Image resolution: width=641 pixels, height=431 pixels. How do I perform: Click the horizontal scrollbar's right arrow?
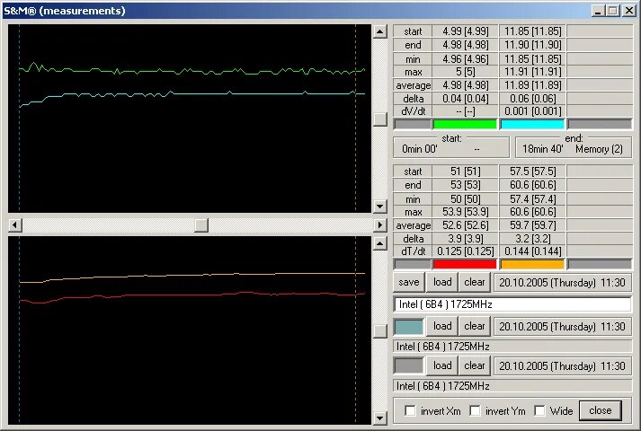(x=380, y=224)
